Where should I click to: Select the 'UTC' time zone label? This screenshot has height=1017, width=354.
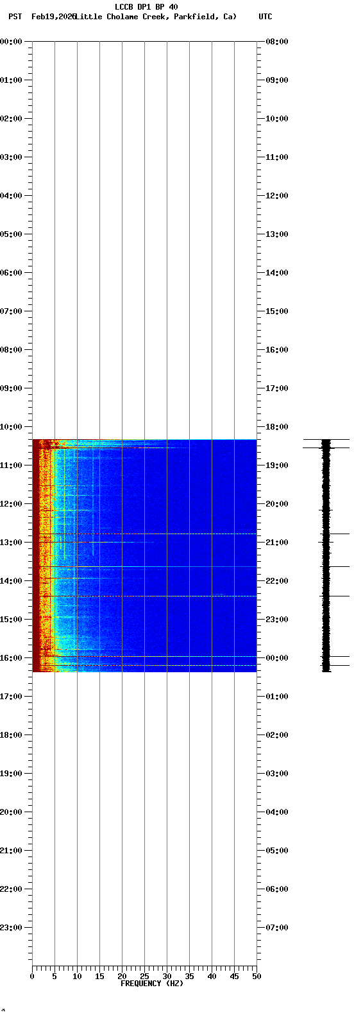coord(265,17)
